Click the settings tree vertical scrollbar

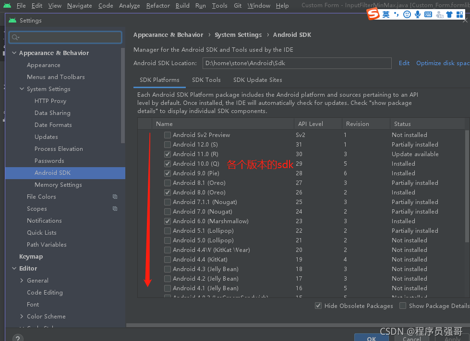(122, 96)
